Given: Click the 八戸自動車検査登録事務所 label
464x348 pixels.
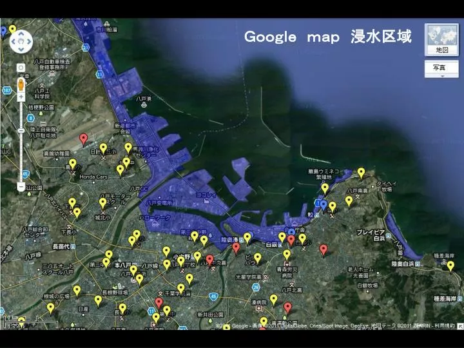Looking at the screenshot, I should (x=52, y=64).
